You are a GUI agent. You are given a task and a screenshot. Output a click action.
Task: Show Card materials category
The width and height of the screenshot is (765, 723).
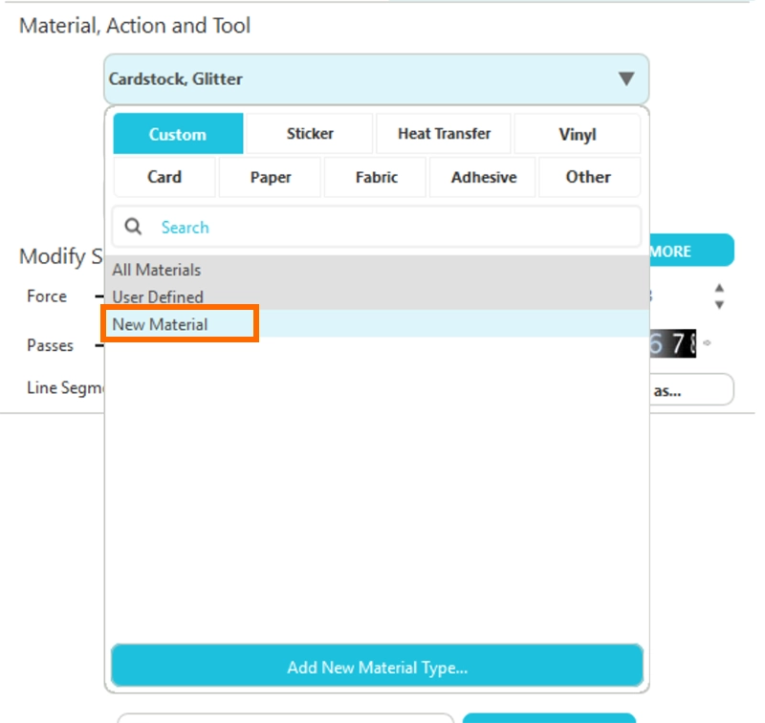point(164,177)
